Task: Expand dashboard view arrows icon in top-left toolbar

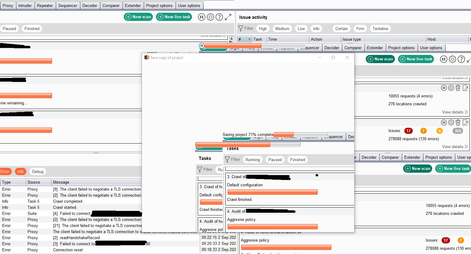Action: 228,17
